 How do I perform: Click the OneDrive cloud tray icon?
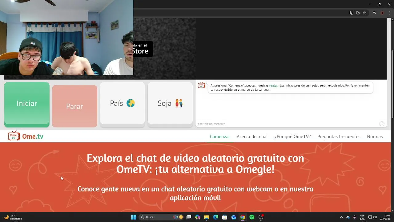pos(348,217)
